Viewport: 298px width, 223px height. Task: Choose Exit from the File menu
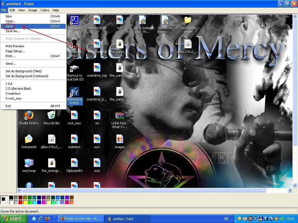(33, 106)
